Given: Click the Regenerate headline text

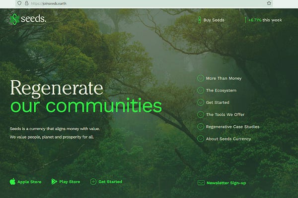Looking at the screenshot, I should coord(57,89).
